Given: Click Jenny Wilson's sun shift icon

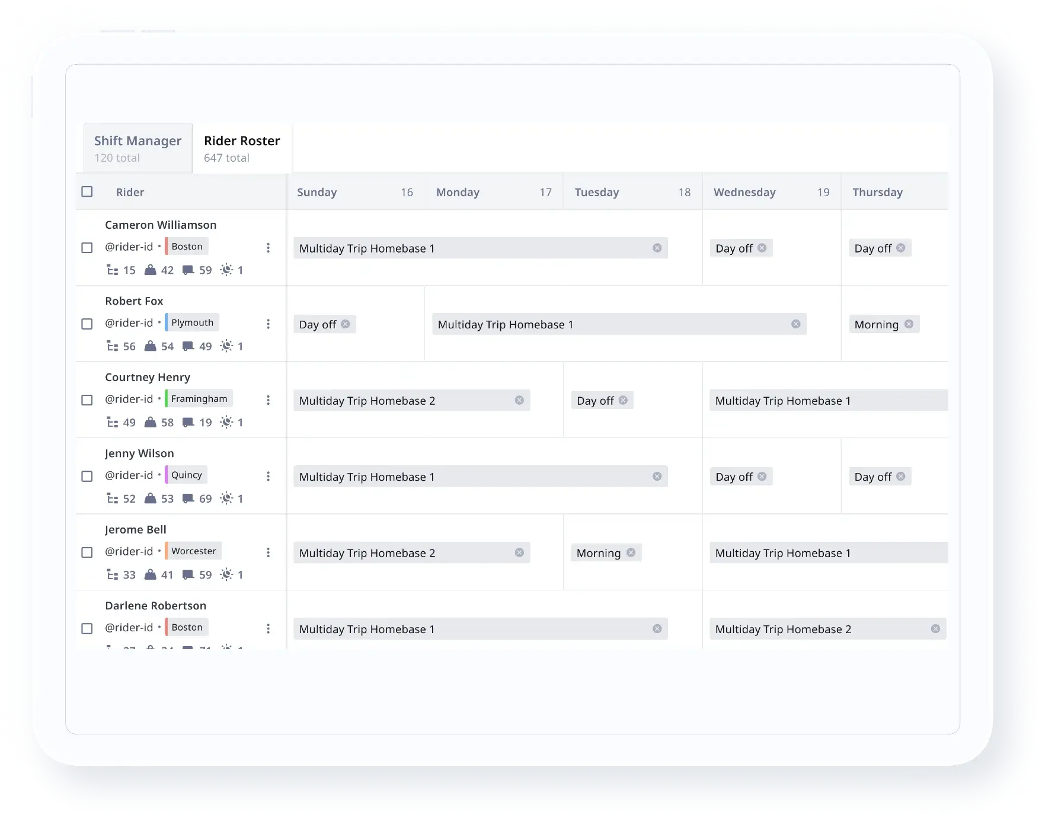Looking at the screenshot, I should 226,499.
